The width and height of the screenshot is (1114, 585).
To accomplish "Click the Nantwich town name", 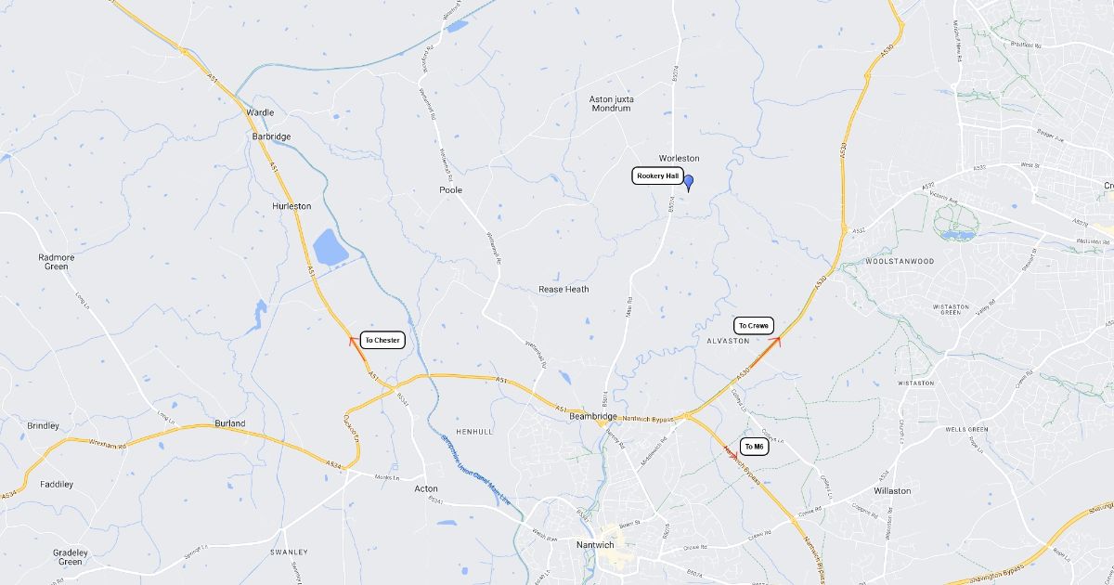I will 595,544.
